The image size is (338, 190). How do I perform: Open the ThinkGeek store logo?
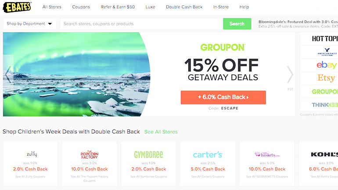tap(325, 105)
